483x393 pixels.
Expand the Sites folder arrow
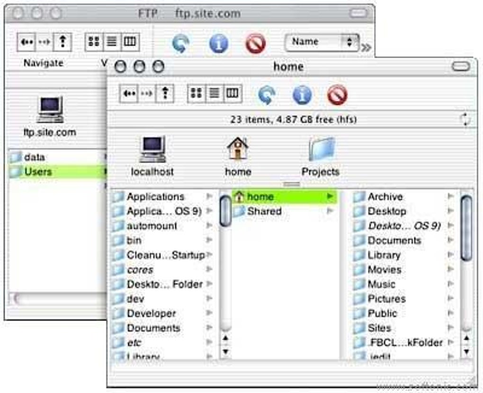(450, 327)
